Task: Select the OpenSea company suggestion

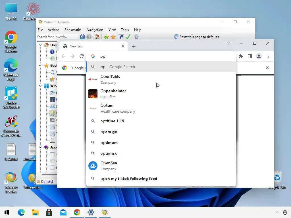Action: [x=161, y=166]
